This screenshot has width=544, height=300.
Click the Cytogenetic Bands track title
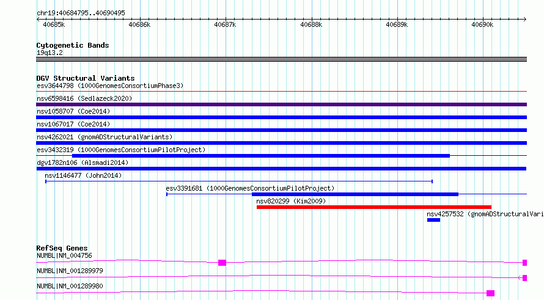(73, 45)
